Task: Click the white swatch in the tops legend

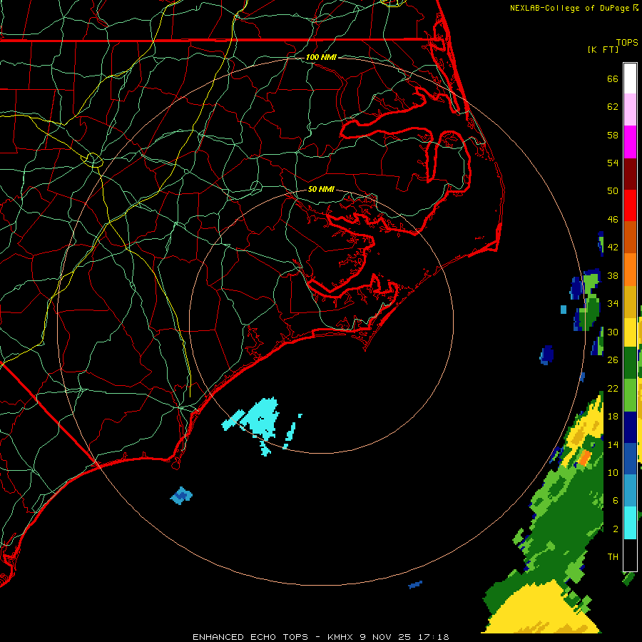Action: point(630,78)
